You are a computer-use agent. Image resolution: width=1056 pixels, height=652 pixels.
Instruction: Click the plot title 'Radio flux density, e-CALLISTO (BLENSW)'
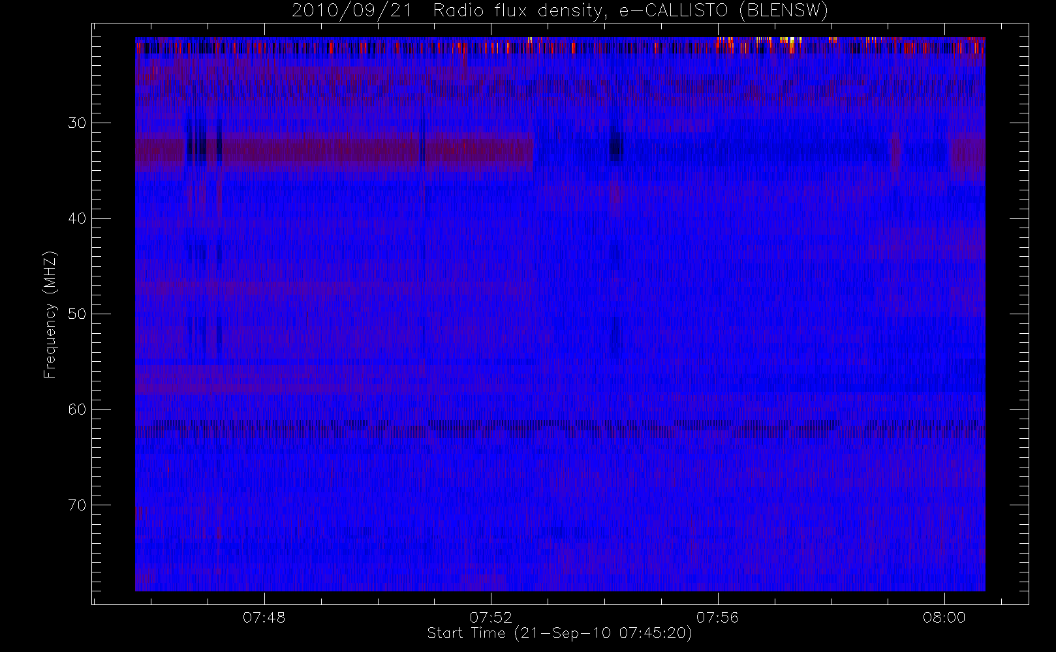tap(630, 11)
